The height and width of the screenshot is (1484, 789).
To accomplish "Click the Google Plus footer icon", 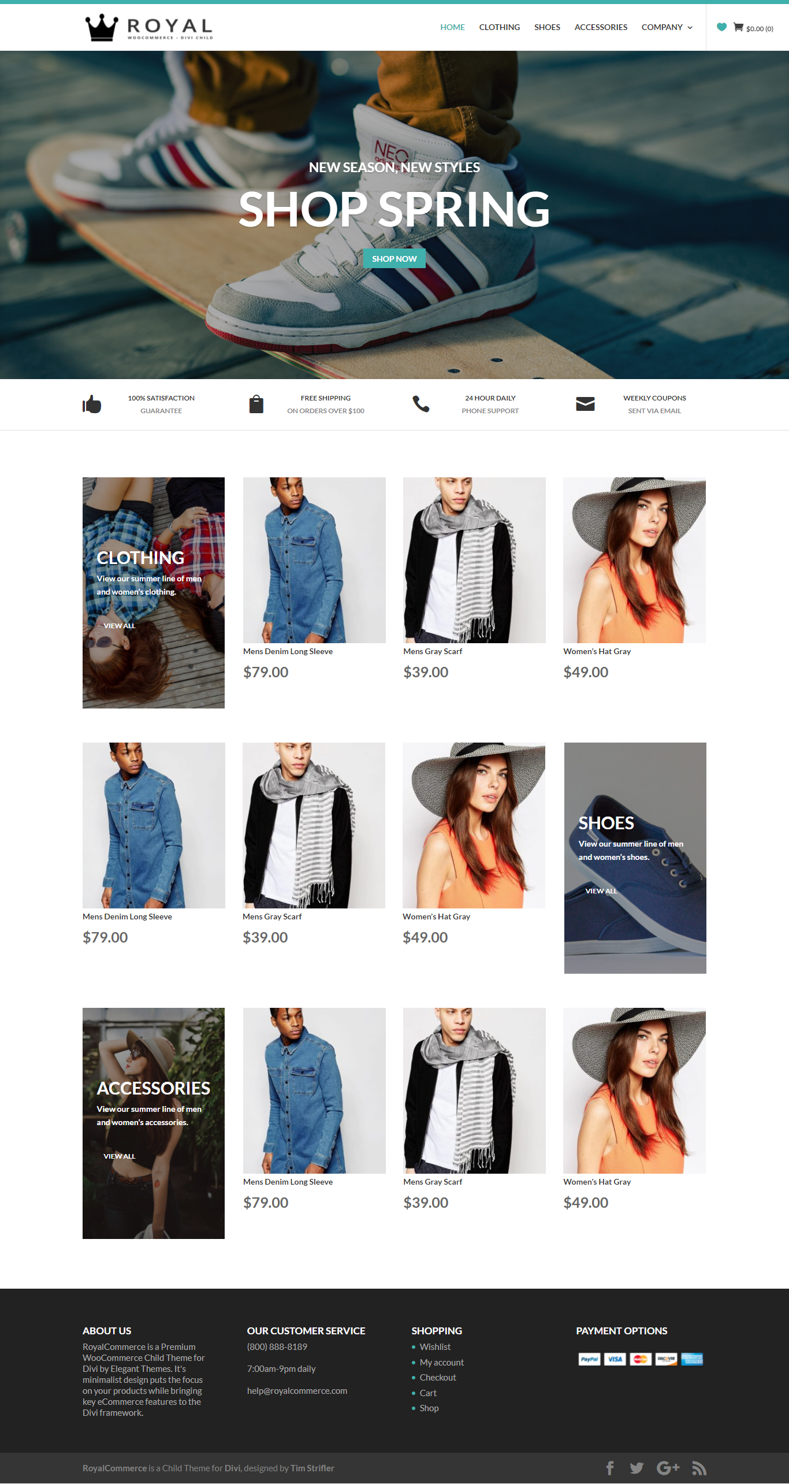I will (668, 1468).
